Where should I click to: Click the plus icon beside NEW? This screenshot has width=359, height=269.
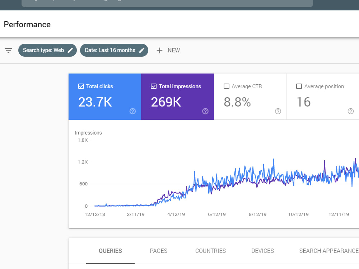(x=159, y=50)
